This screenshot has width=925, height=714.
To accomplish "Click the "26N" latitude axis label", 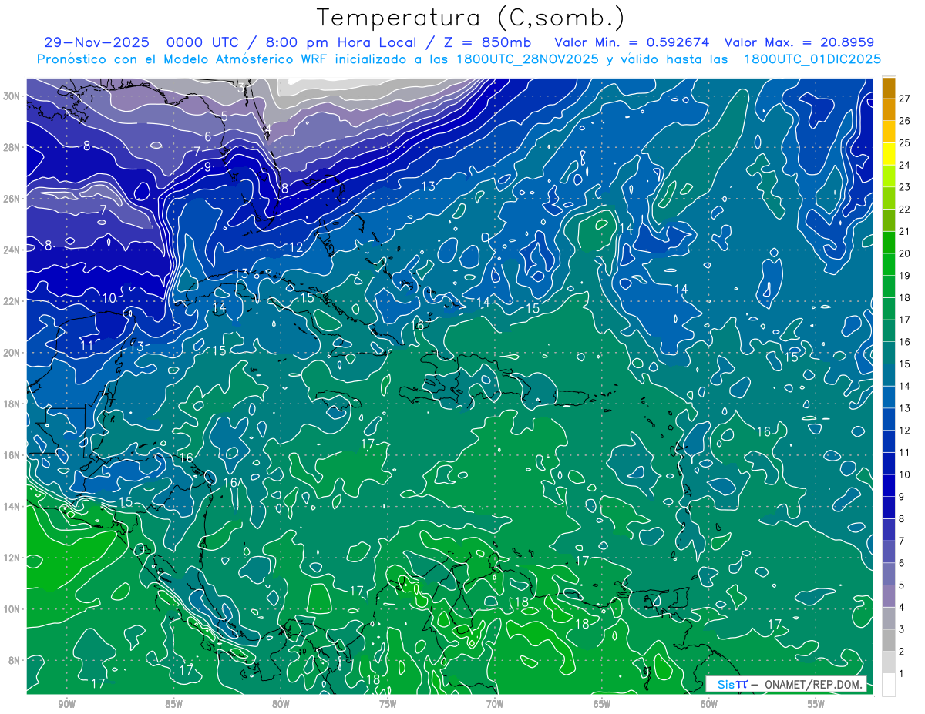I will pyautogui.click(x=13, y=199).
